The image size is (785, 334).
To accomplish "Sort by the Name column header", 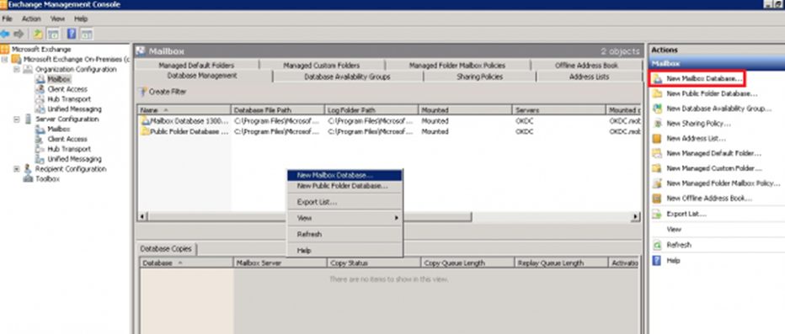I will point(184,110).
